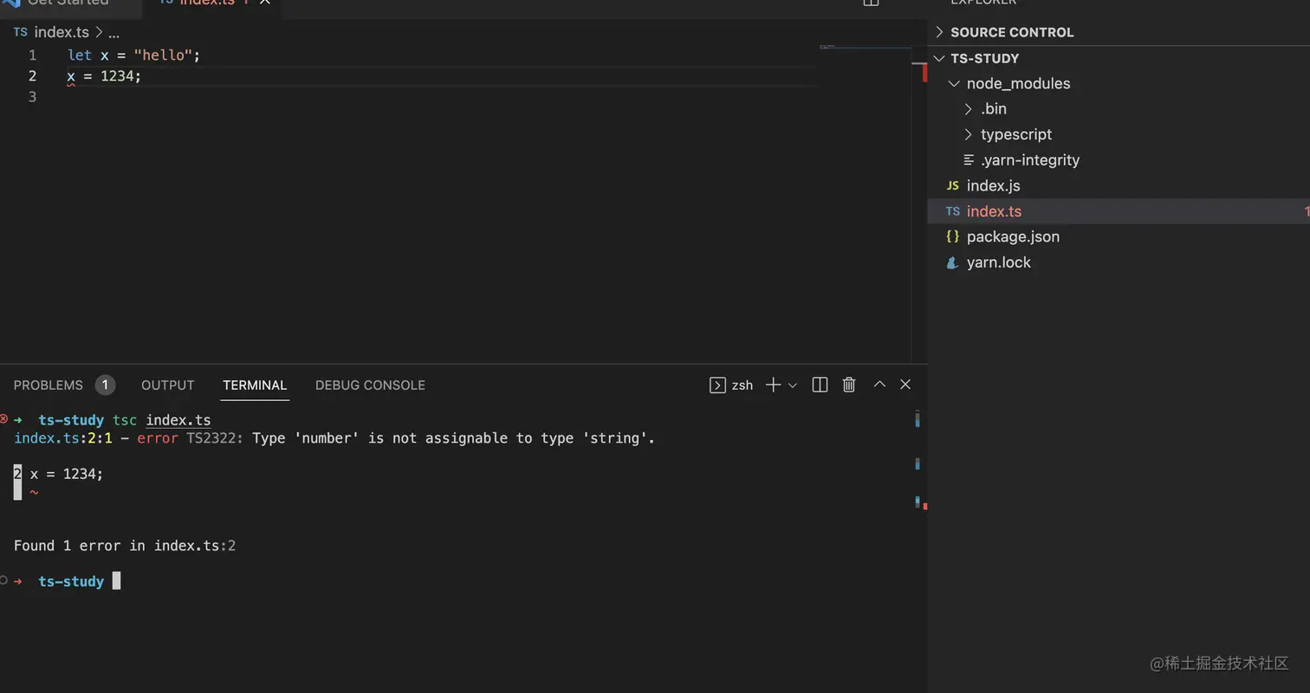The width and height of the screenshot is (1310, 693).
Task: Switch to the Problems tab
Action: [x=49, y=385]
